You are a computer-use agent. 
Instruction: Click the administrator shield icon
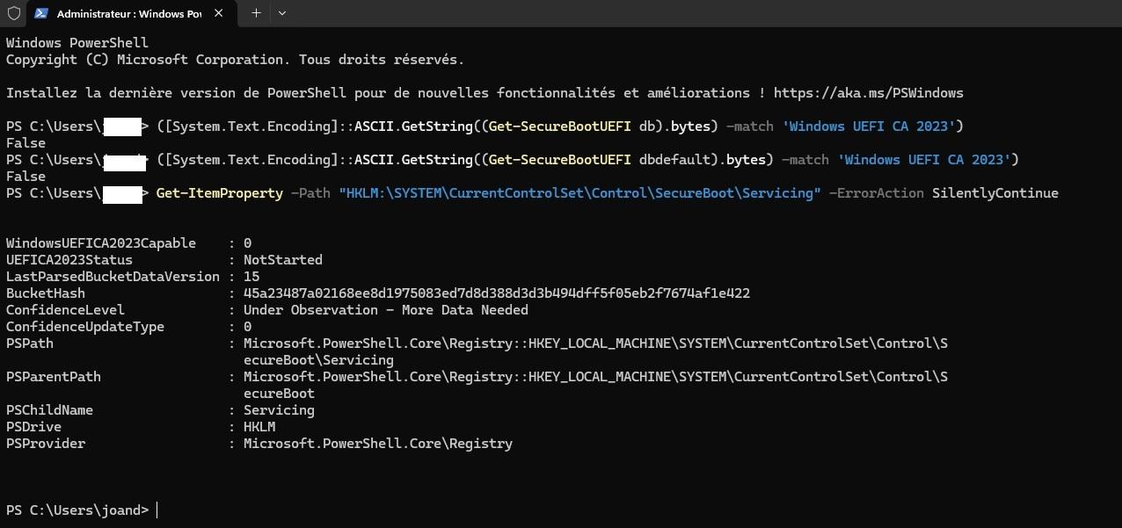[12, 13]
